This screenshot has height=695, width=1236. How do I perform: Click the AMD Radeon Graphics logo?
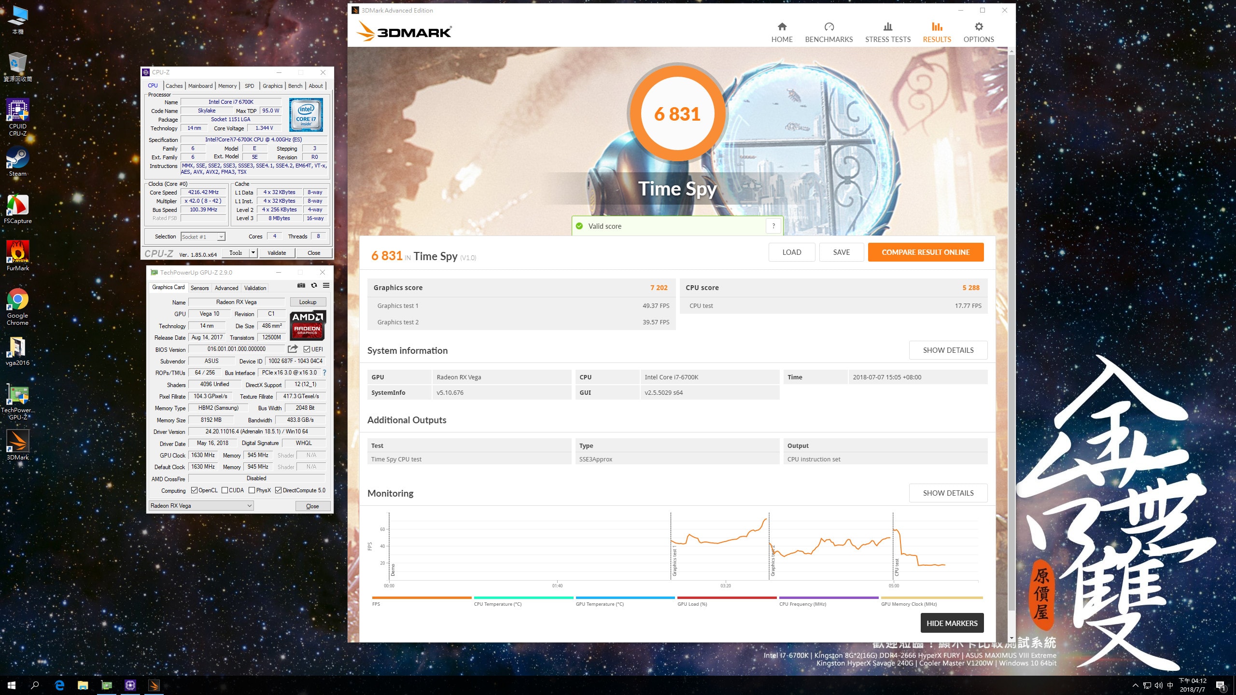click(x=308, y=325)
